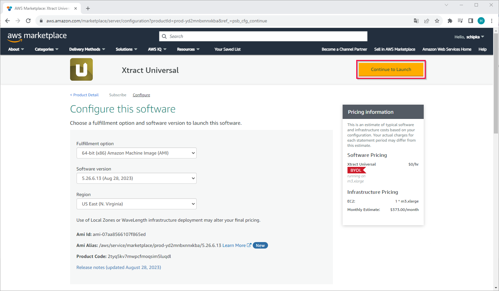The height and width of the screenshot is (291, 499).
Task: Expand the Solutions menu
Action: pos(127,49)
